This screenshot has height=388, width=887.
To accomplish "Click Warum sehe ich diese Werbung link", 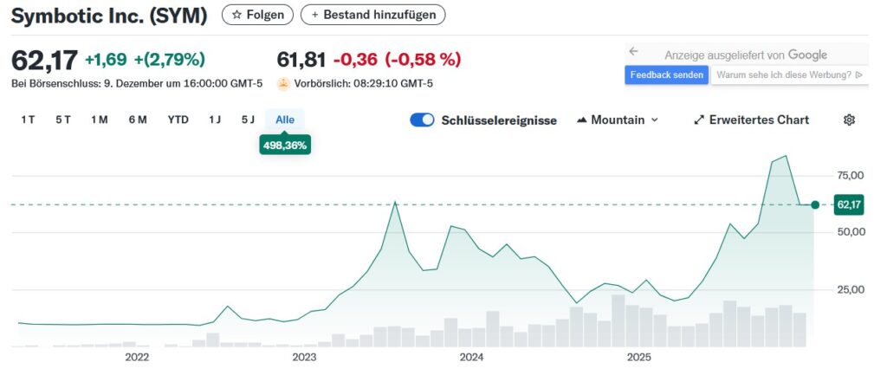I will tap(789, 74).
